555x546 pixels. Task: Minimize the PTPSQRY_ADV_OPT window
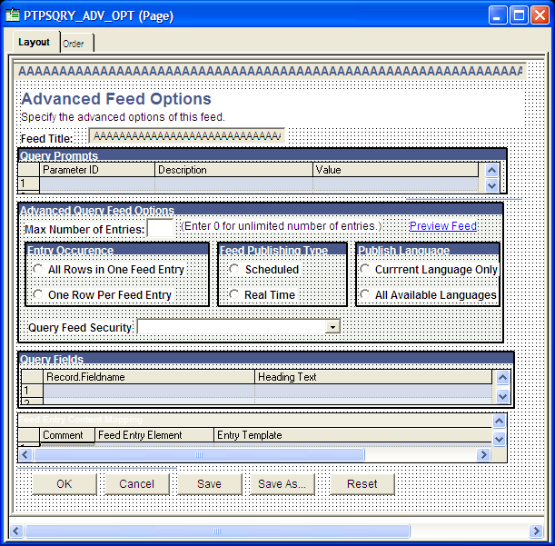pos(498,15)
